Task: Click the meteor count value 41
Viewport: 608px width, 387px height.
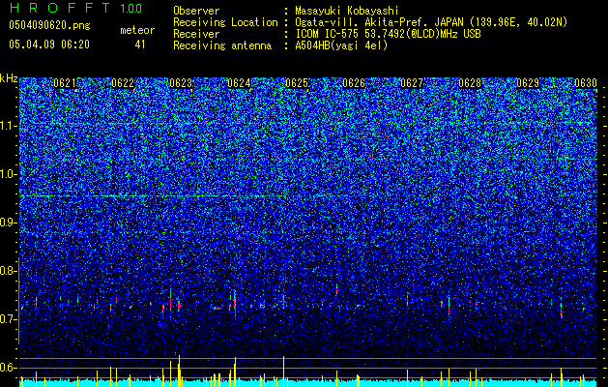Action: 140,45
